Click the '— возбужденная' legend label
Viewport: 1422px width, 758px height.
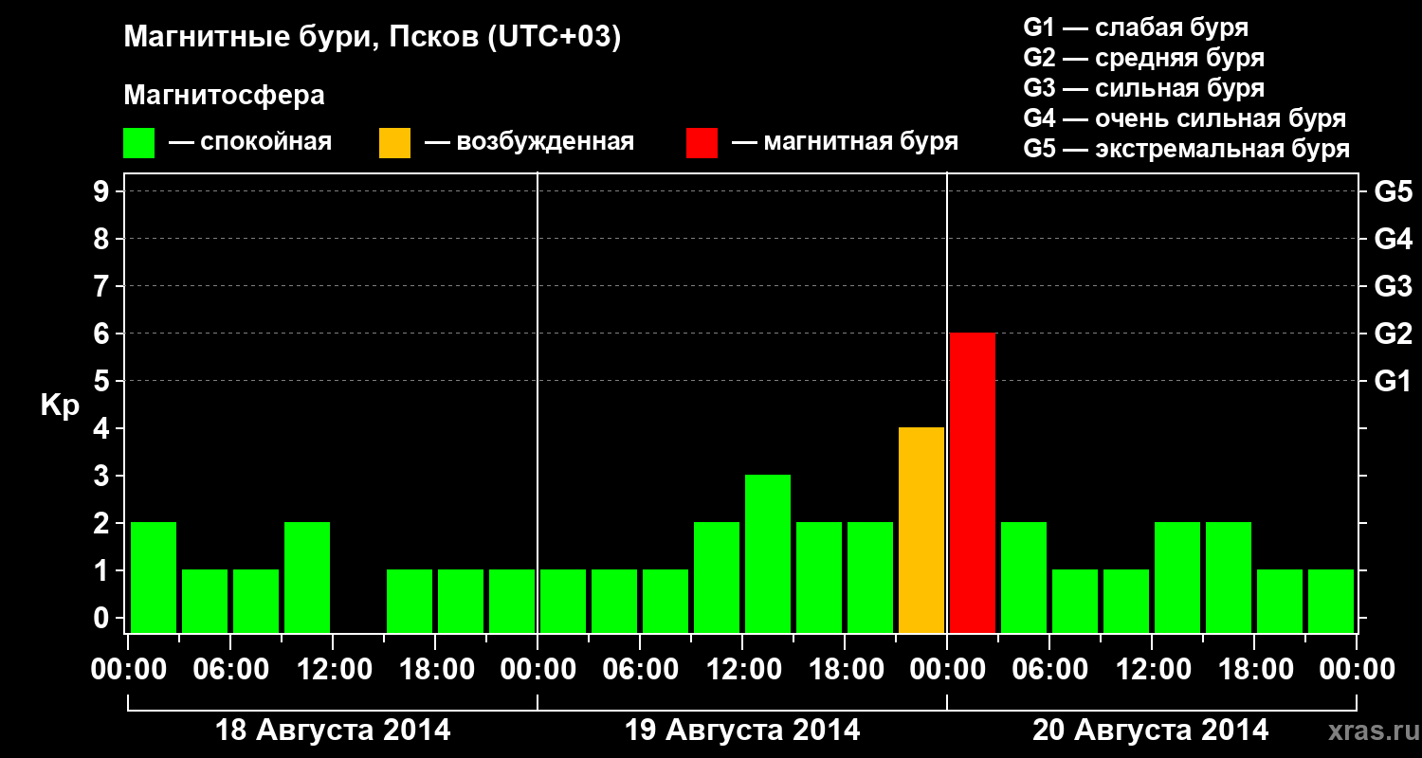coord(529,142)
